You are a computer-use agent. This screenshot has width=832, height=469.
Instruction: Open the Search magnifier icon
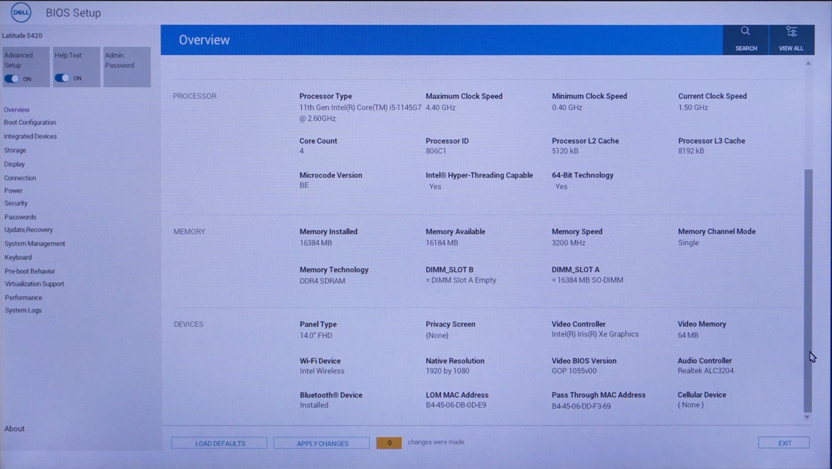click(x=745, y=31)
